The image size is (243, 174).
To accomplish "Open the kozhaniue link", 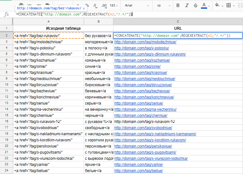I will [x=142, y=60].
